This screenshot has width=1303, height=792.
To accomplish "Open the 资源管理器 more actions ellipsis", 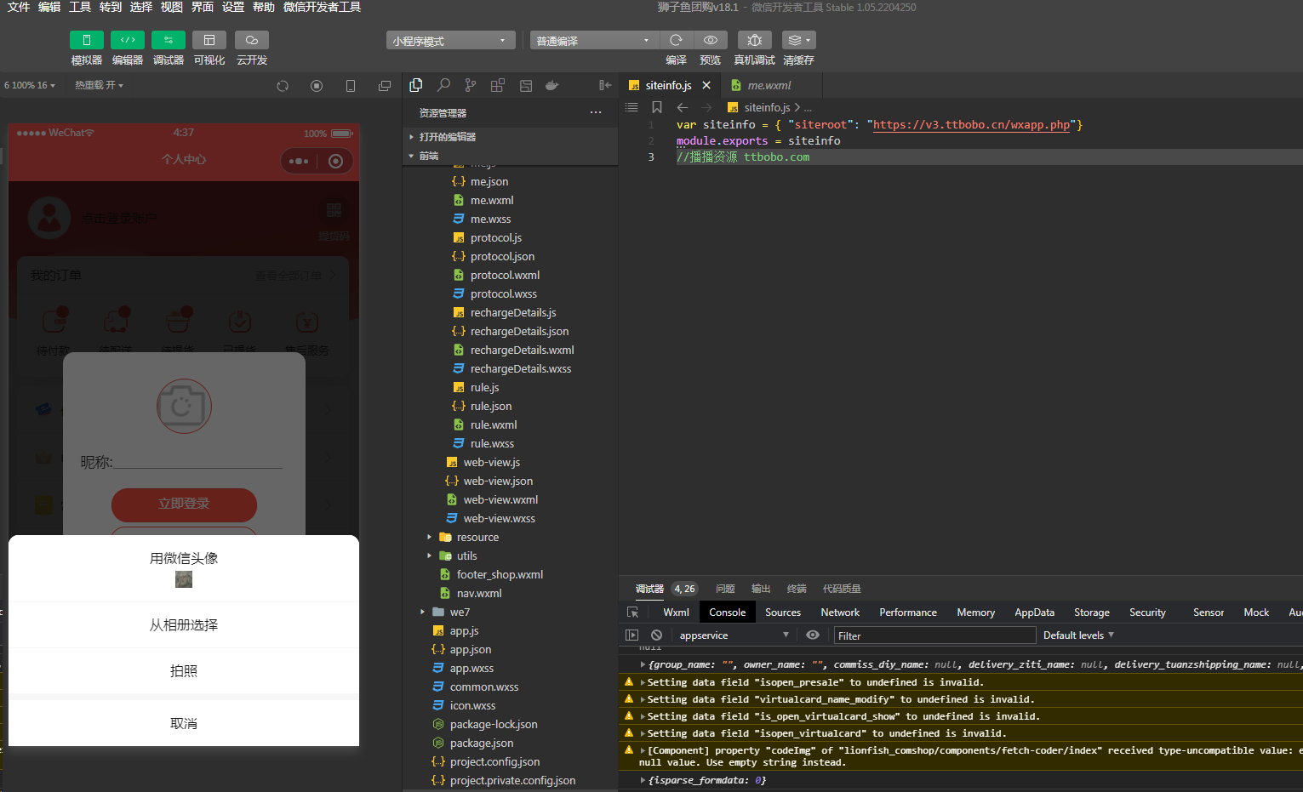I will (x=596, y=112).
